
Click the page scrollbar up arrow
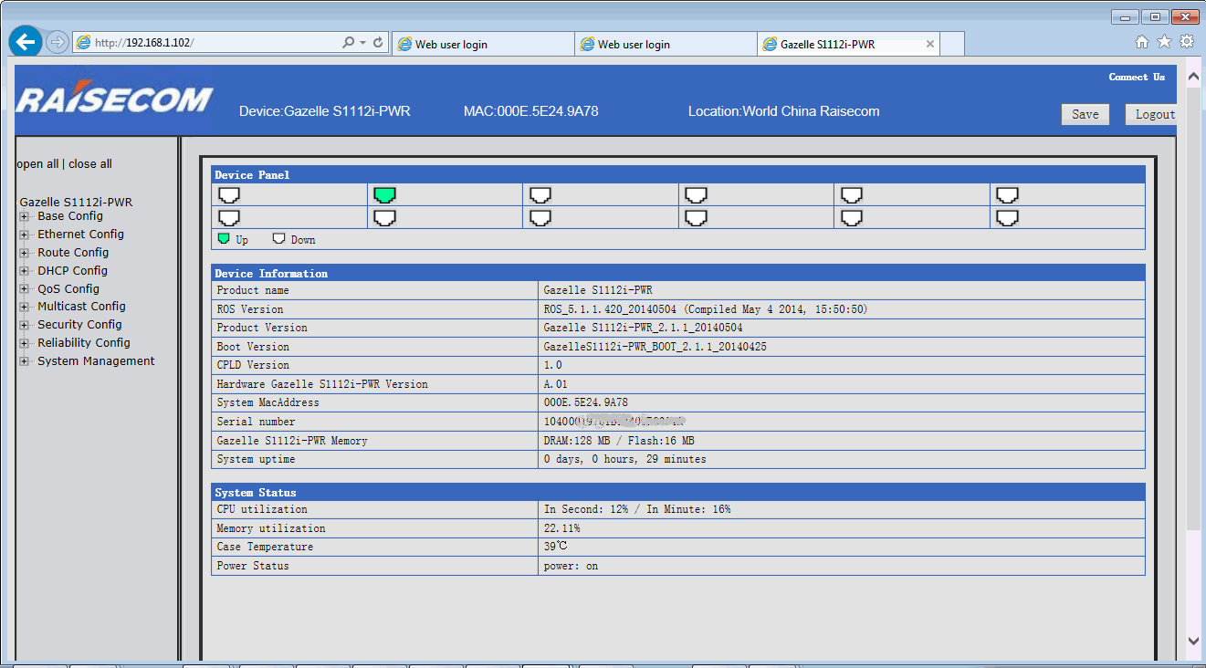point(1193,78)
